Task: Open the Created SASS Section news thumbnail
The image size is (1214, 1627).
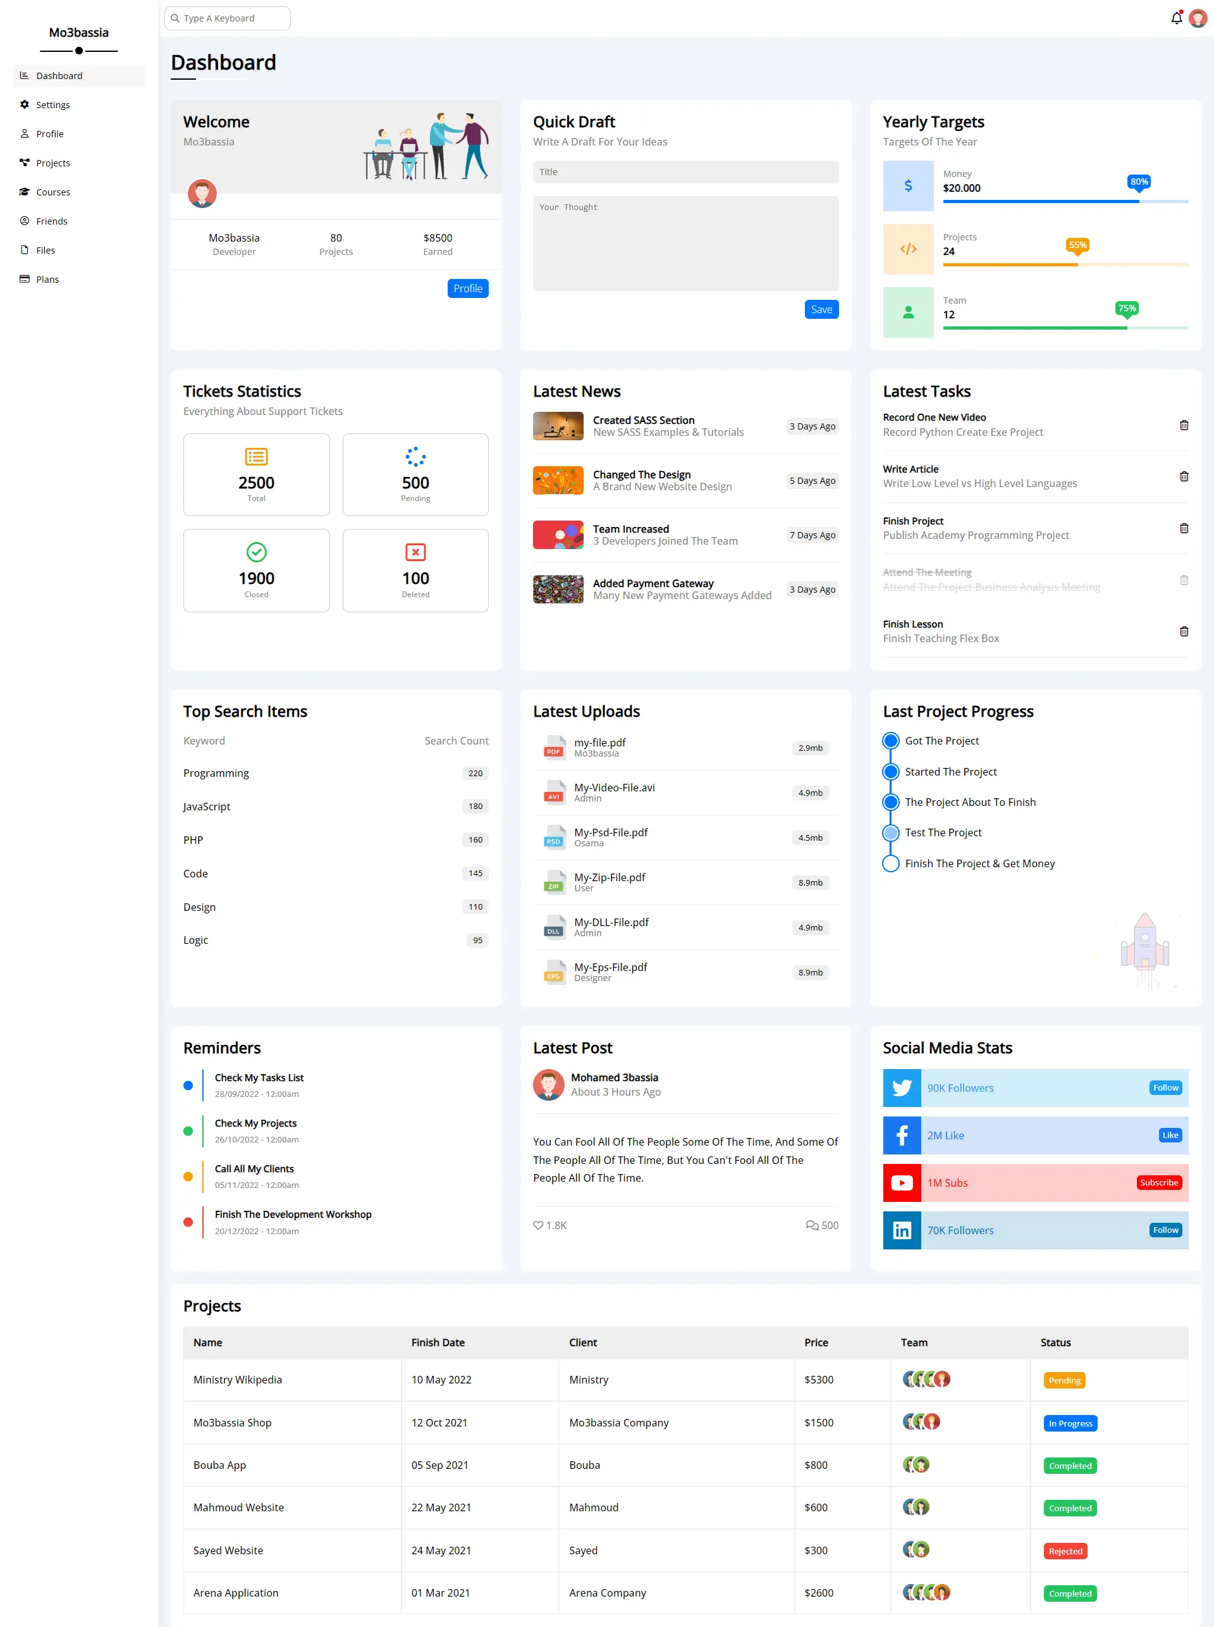Action: click(x=558, y=426)
